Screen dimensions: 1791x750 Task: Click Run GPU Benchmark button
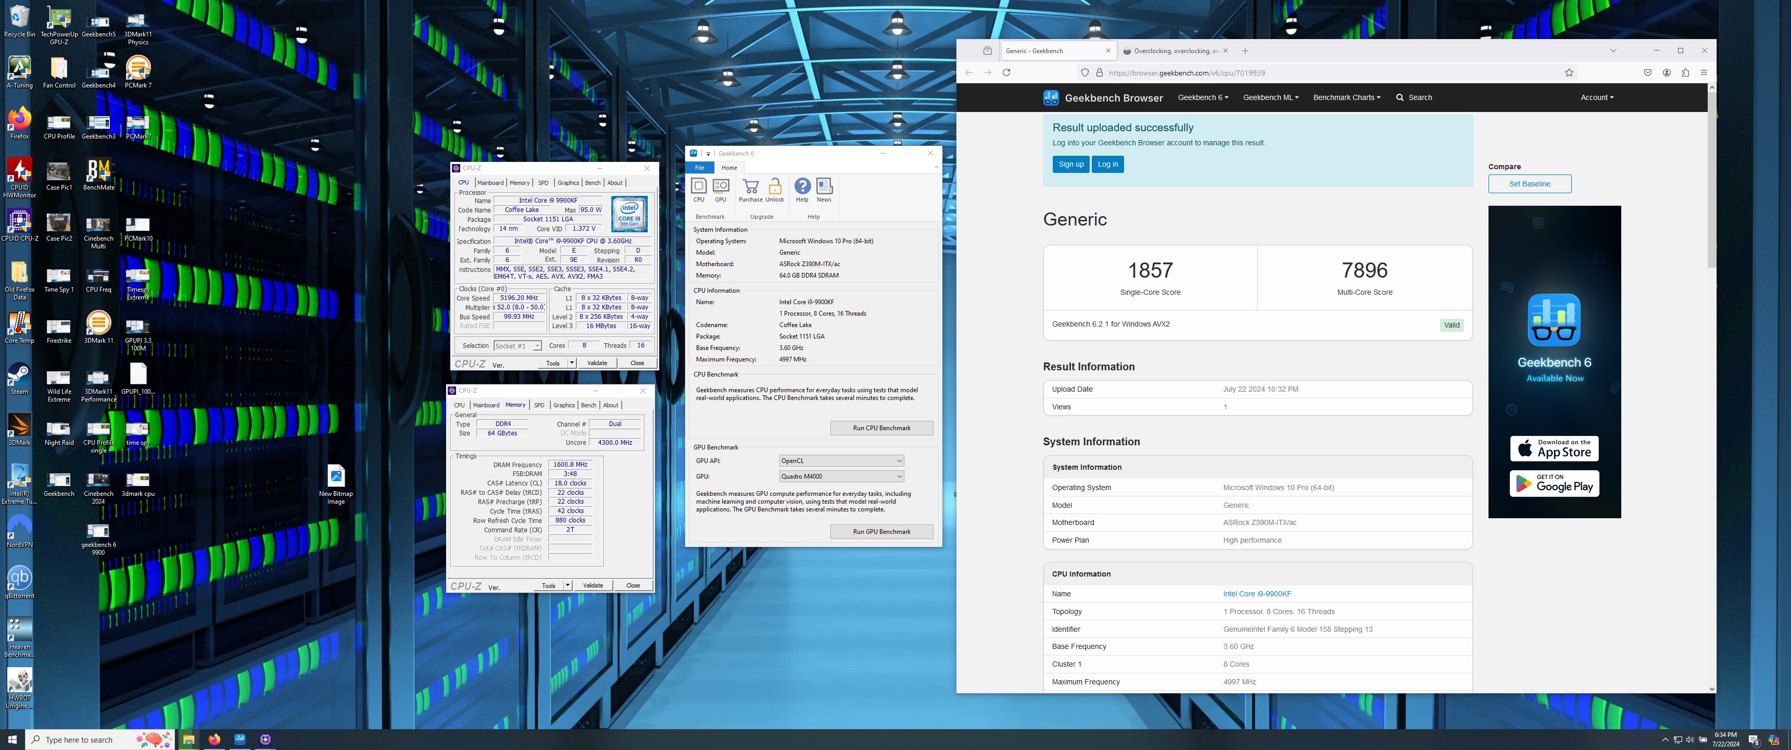(881, 532)
